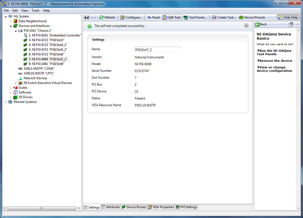This screenshot has height=218, width=303.
Task: Open Test Panels...
Action: [195, 17]
